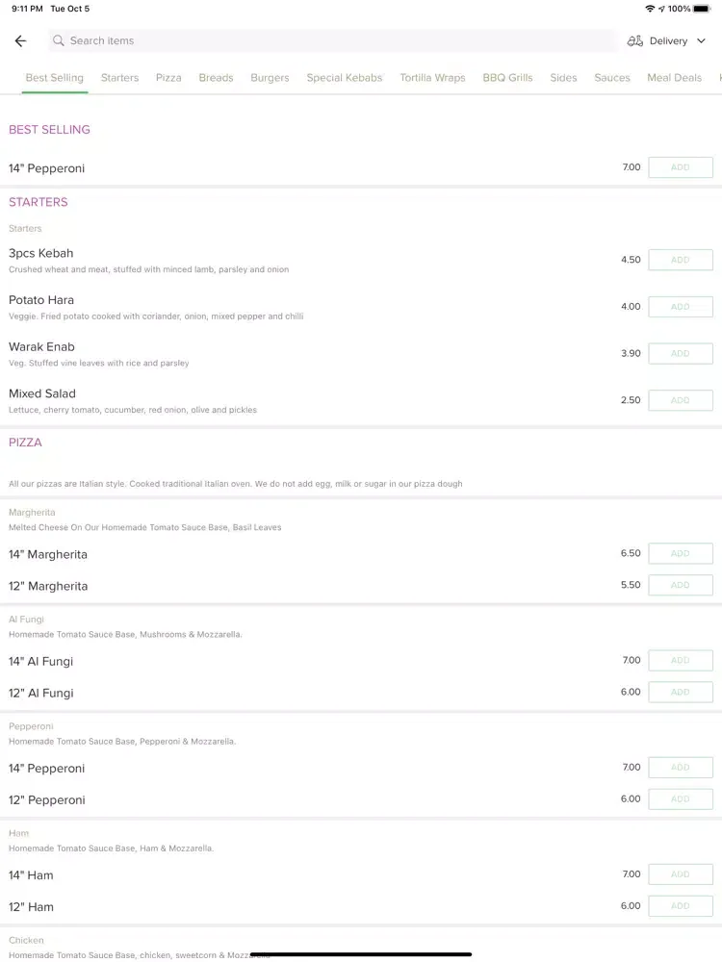Add 14" Margherita pizza
The width and height of the screenshot is (722, 962).
point(681,553)
